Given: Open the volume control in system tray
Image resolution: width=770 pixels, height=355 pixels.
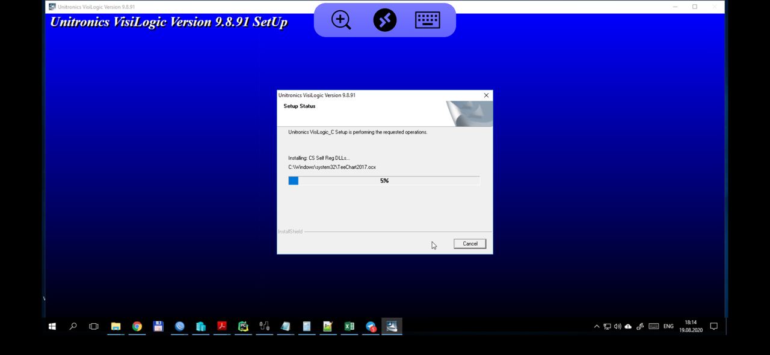Looking at the screenshot, I should click(618, 326).
